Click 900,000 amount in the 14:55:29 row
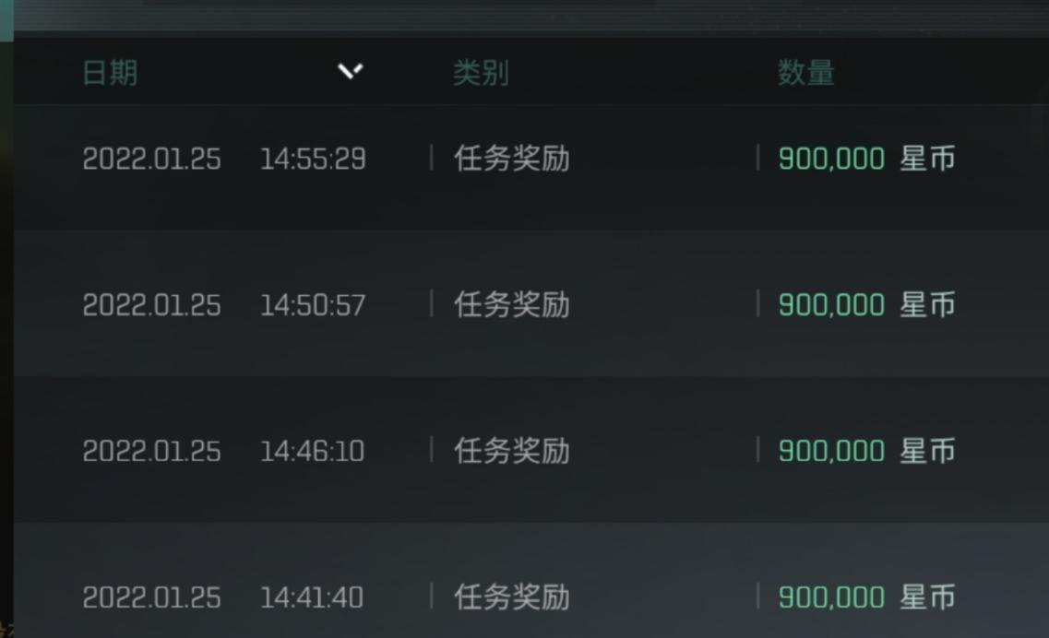This screenshot has height=638, width=1049. coord(831,159)
